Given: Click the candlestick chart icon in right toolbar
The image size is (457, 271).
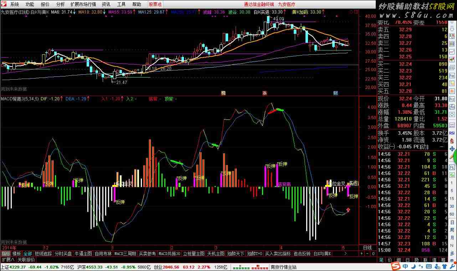Looking at the screenshot, I should click(452, 59).
